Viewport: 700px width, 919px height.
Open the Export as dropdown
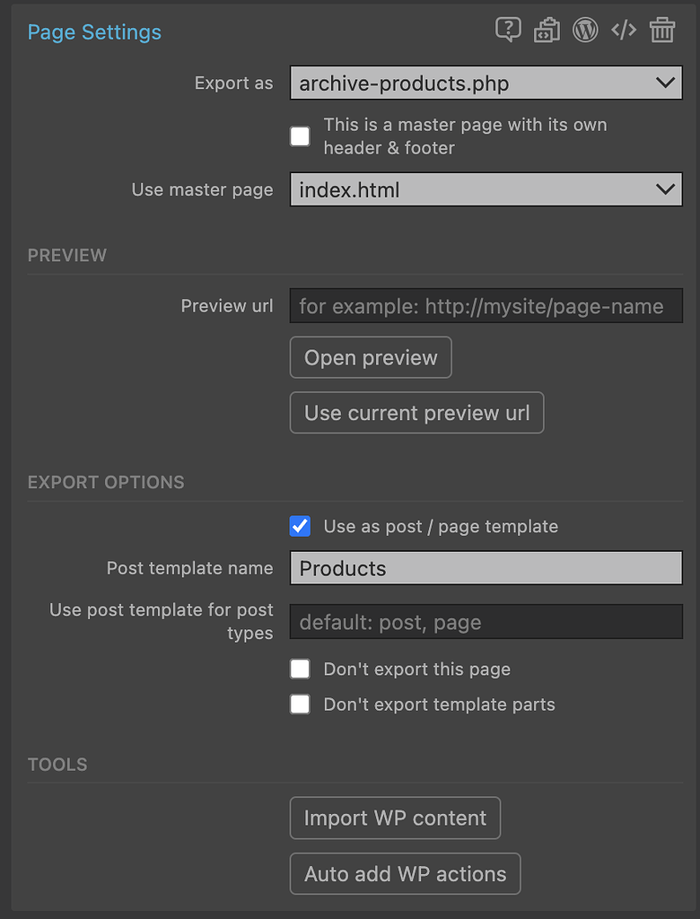[x=486, y=83]
